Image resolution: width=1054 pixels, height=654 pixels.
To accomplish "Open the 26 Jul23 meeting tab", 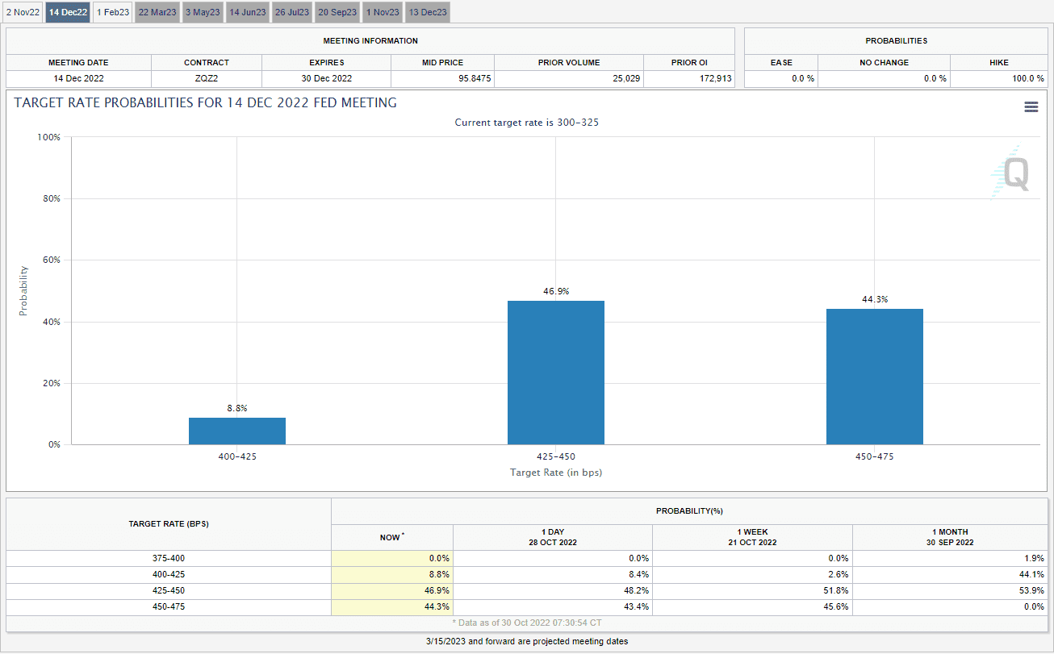I will (x=291, y=12).
